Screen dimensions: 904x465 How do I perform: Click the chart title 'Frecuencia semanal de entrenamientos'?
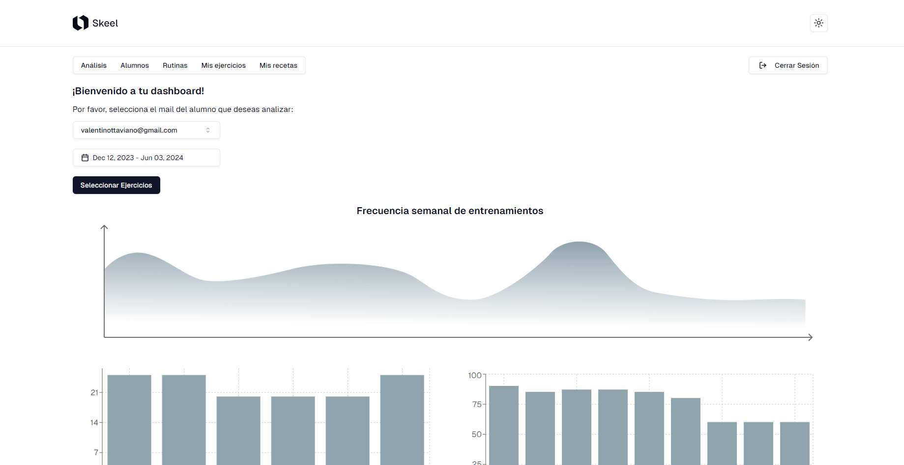click(450, 211)
